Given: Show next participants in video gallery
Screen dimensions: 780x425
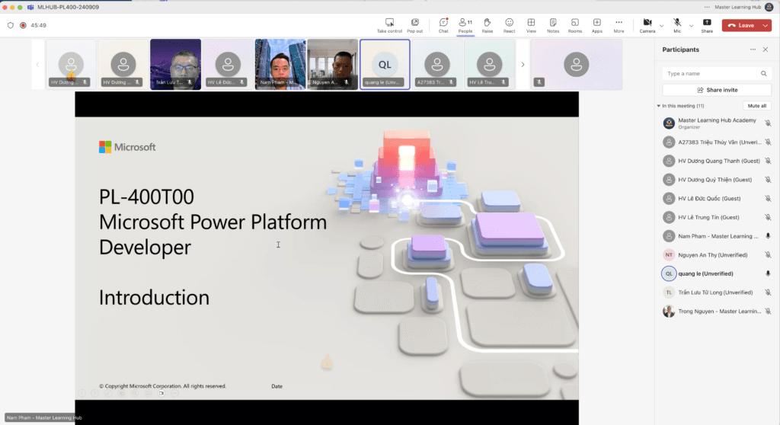Looking at the screenshot, I should tap(523, 64).
